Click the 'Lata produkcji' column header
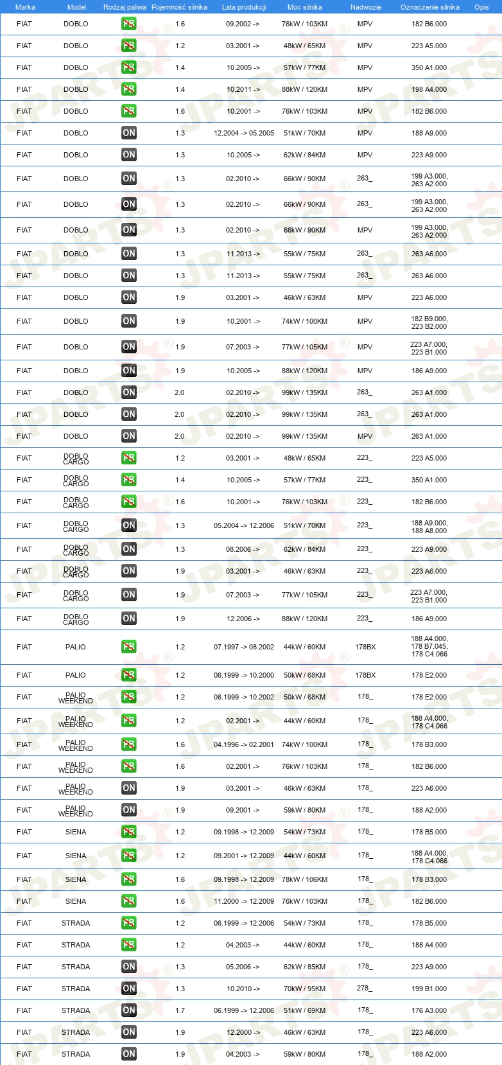 click(244, 7)
